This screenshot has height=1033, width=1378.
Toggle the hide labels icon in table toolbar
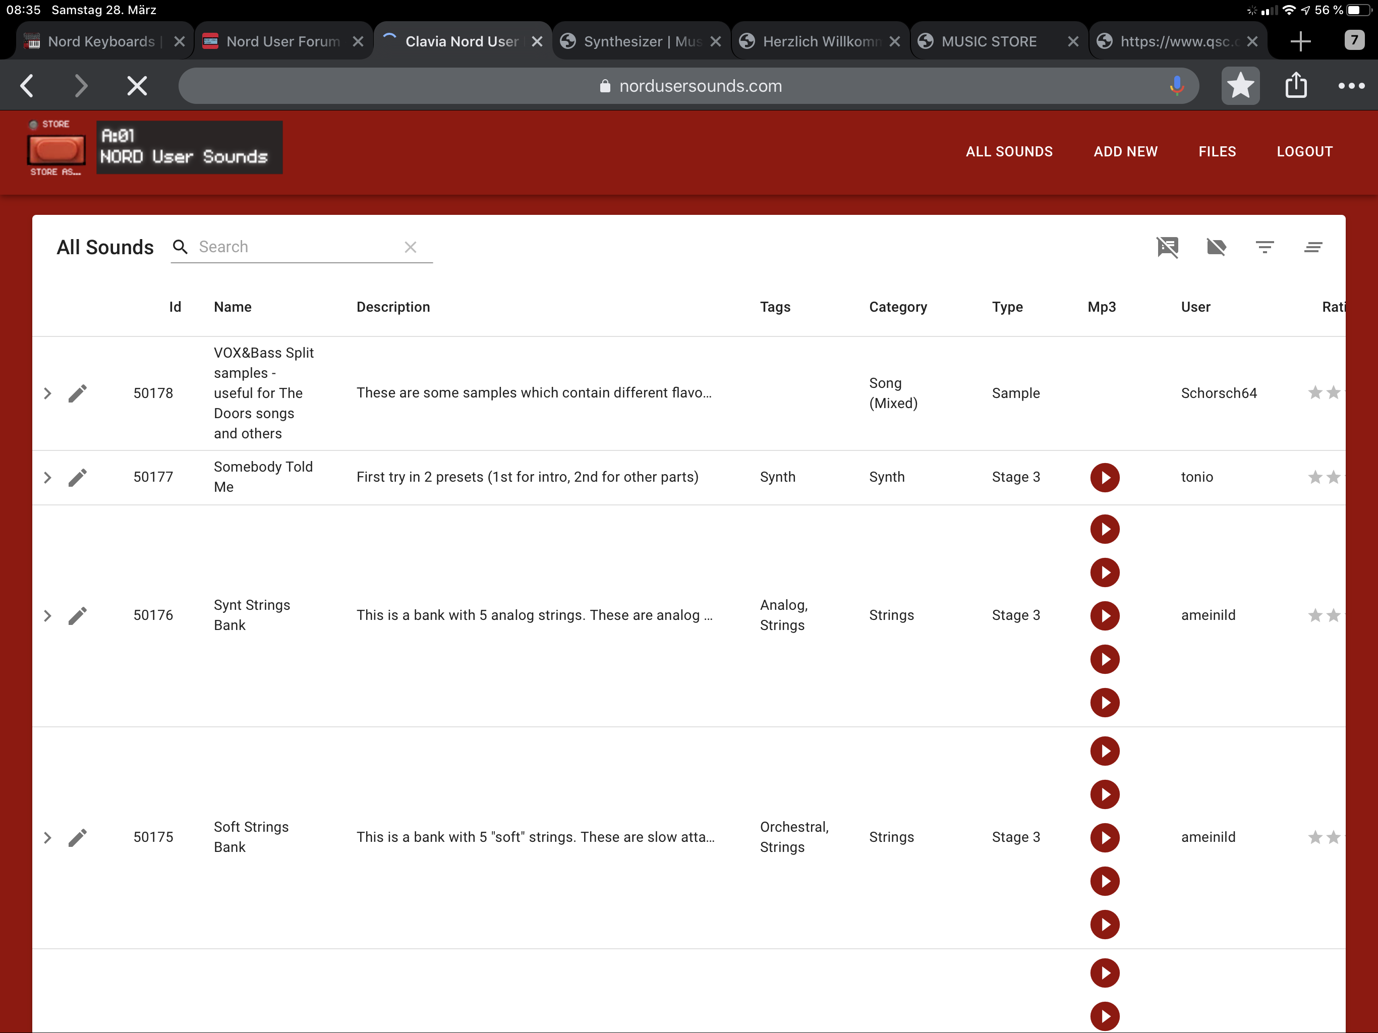[1216, 247]
